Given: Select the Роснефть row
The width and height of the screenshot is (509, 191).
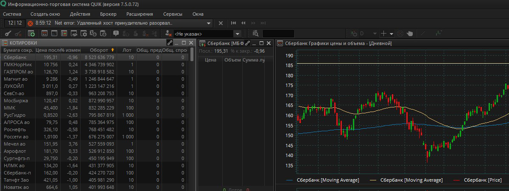Looking at the screenshot, I should 94,129.
